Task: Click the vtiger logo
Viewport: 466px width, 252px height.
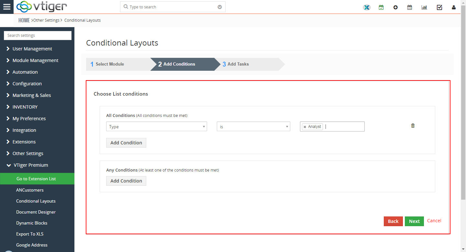Action: point(42,6)
